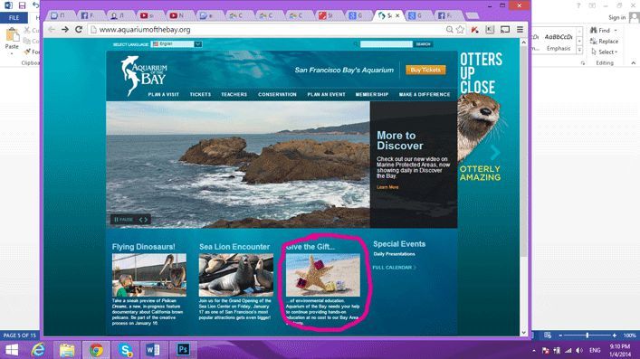Reload the aquariumofthebay.org page
The width and height of the screenshot is (640, 359).
79,29
